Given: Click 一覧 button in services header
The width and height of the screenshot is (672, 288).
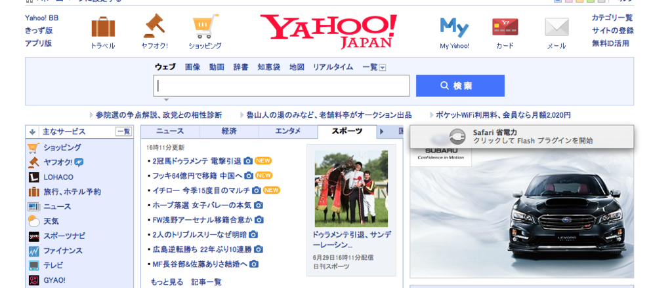Looking at the screenshot, I should (123, 132).
